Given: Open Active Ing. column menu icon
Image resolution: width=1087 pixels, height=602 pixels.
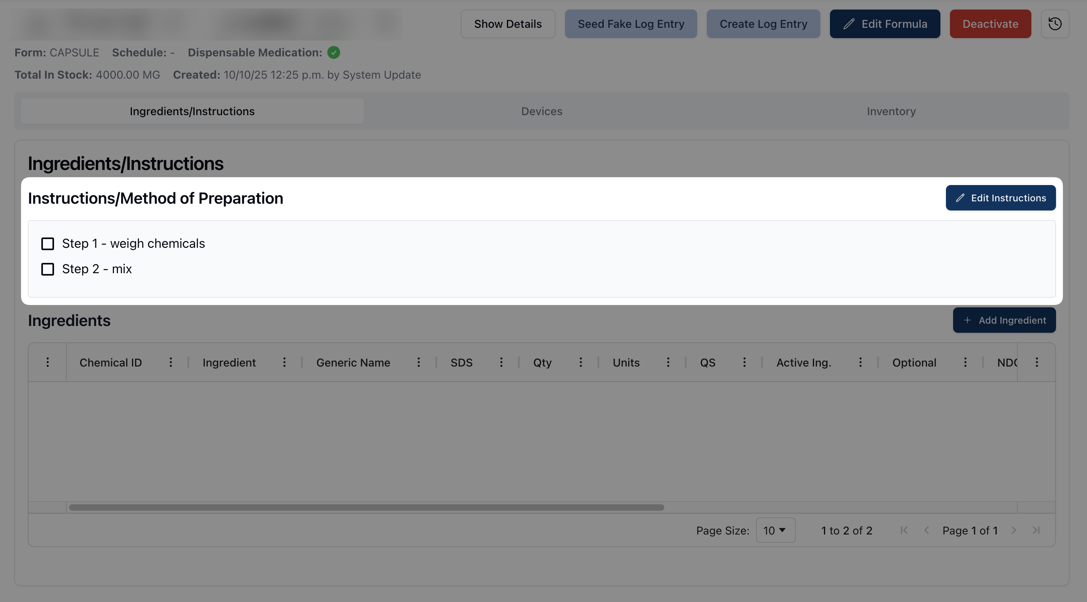Looking at the screenshot, I should [x=860, y=363].
